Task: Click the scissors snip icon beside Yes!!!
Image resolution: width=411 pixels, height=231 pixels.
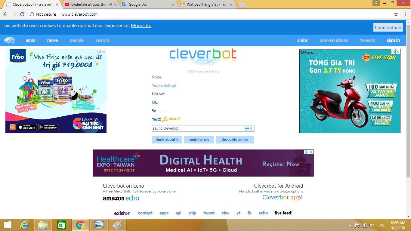Action: [x=165, y=119]
